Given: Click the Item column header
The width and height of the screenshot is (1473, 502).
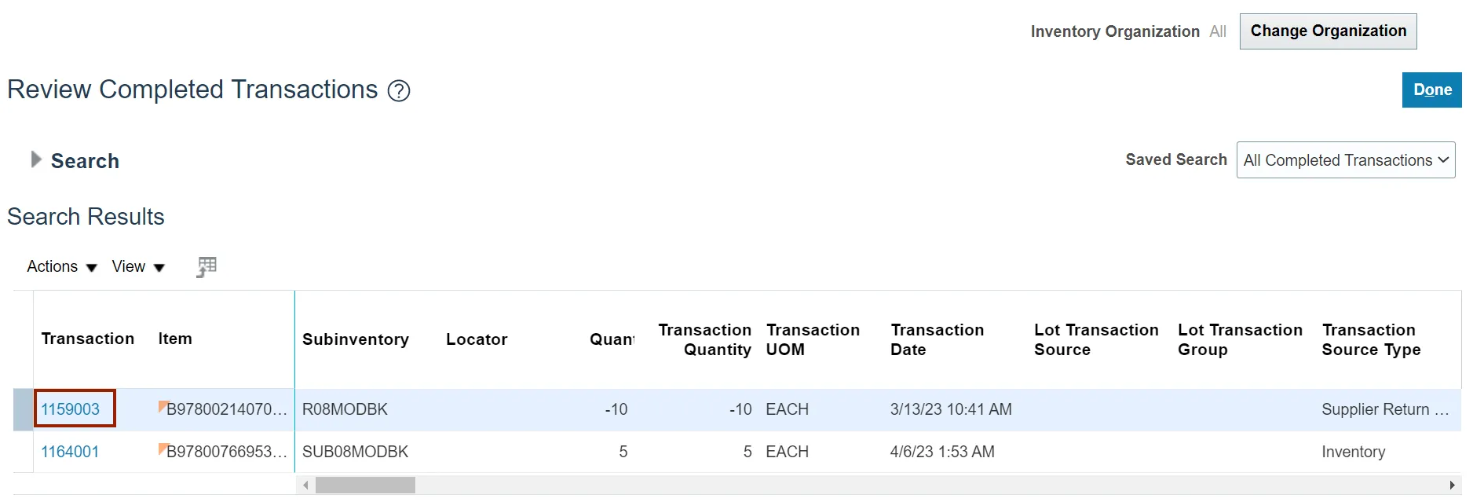Looking at the screenshot, I should point(175,339).
